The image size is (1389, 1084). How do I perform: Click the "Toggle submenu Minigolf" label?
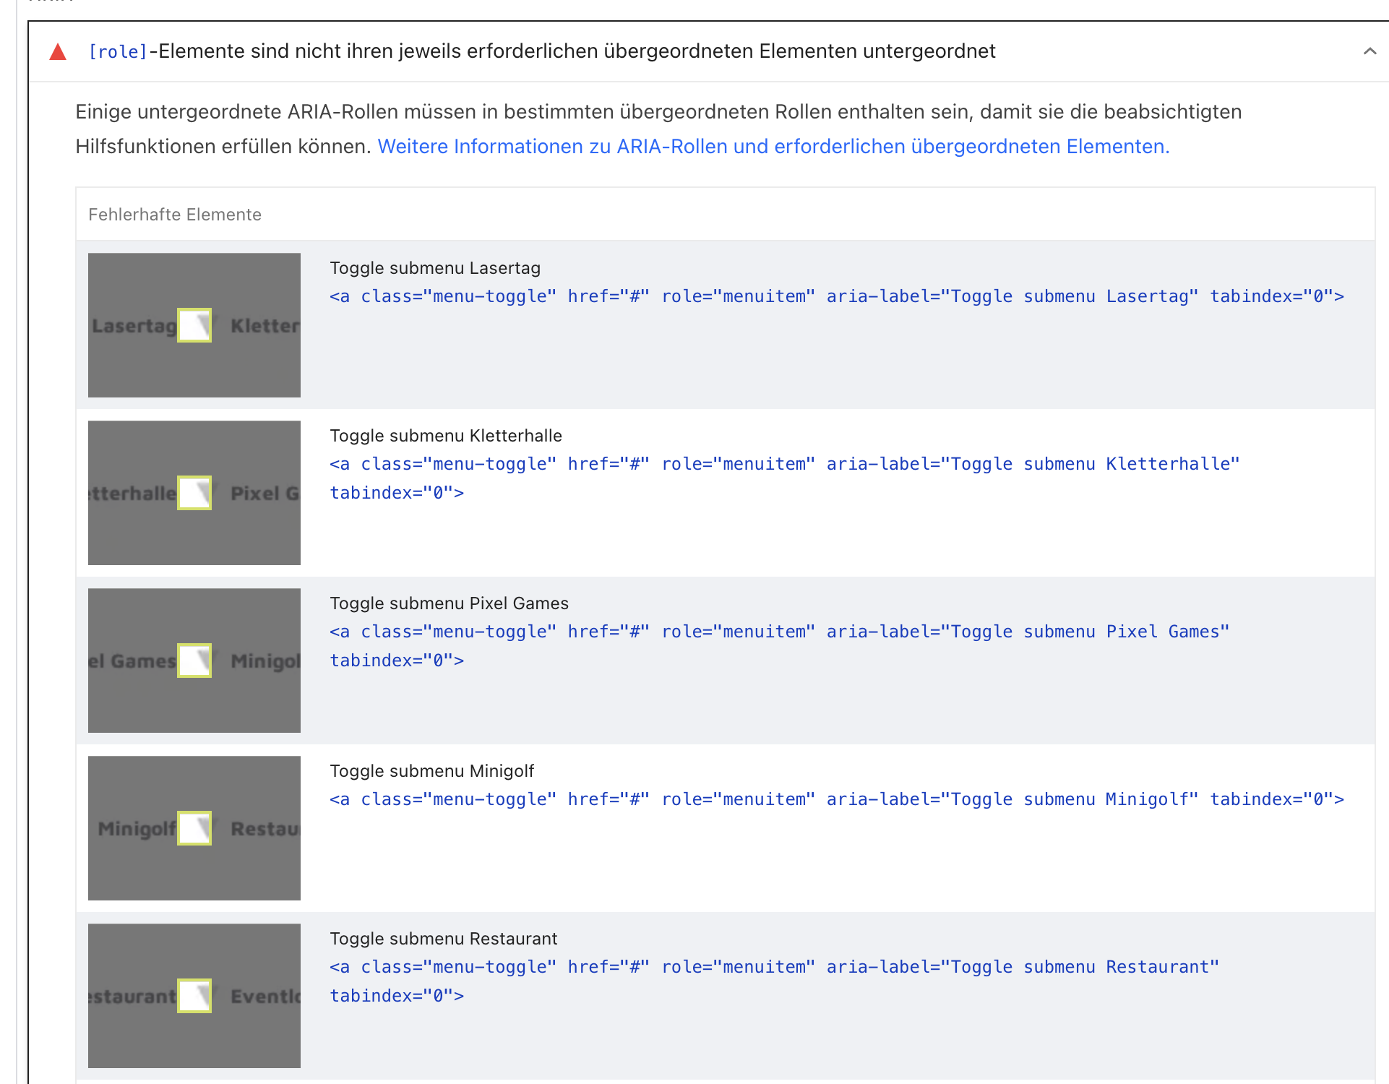431,771
